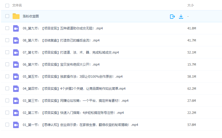The height and width of the screenshot is (138, 222).
Task: Click video icon of 04_第四节 file
Action: click(x=16, y=89)
